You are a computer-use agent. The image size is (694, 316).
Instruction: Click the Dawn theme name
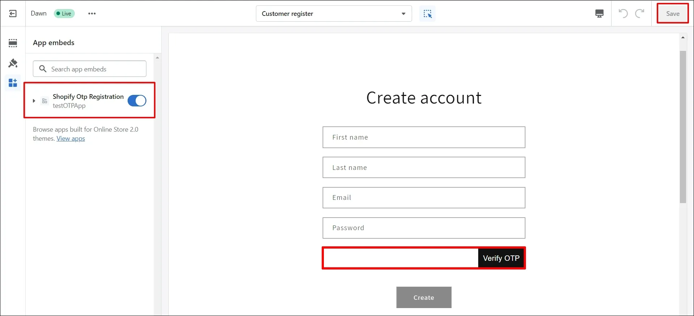click(39, 13)
